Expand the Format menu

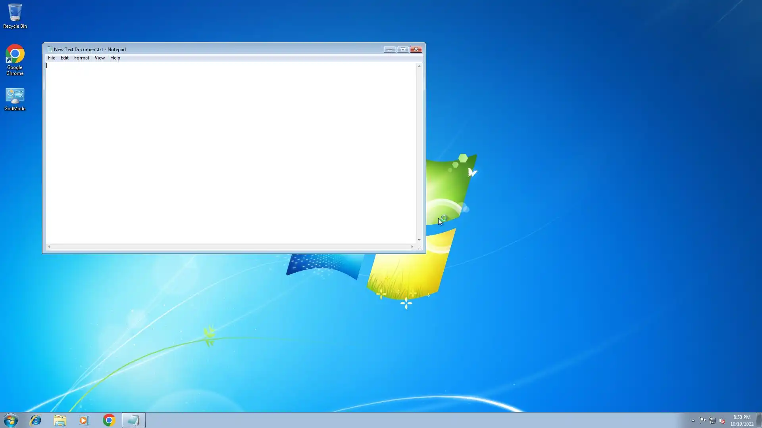81,58
